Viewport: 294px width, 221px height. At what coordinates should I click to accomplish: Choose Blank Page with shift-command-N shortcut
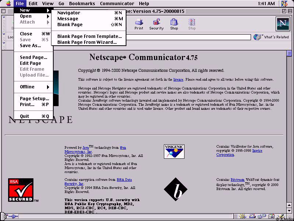(89, 25)
